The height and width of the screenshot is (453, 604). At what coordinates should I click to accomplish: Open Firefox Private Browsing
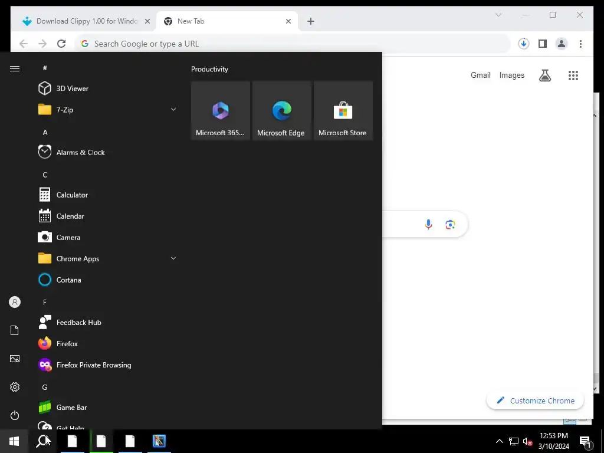point(108,365)
